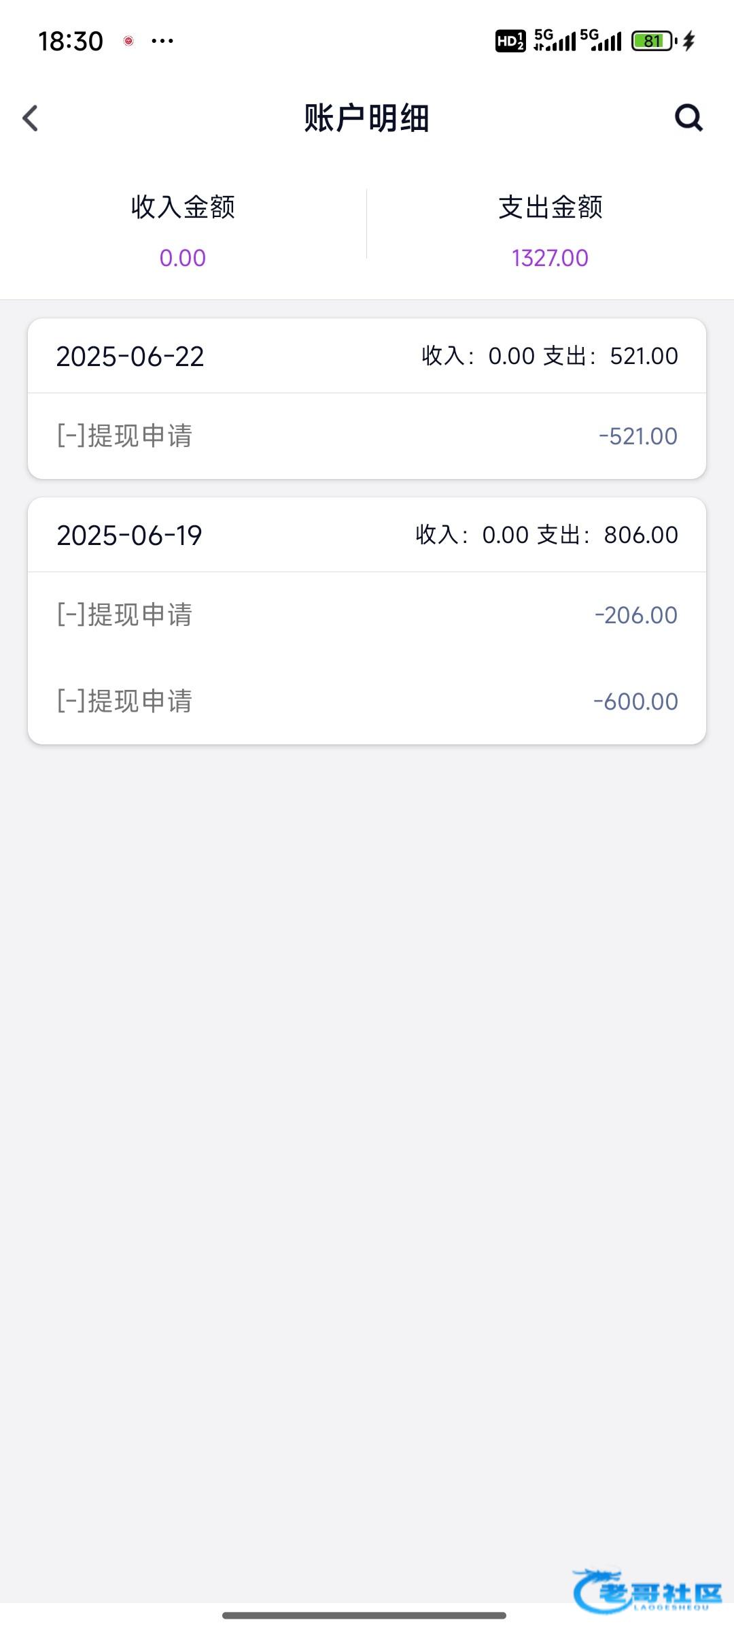This screenshot has height=1633, width=734.
Task: Tap the three dots in status bar
Action: tap(162, 42)
